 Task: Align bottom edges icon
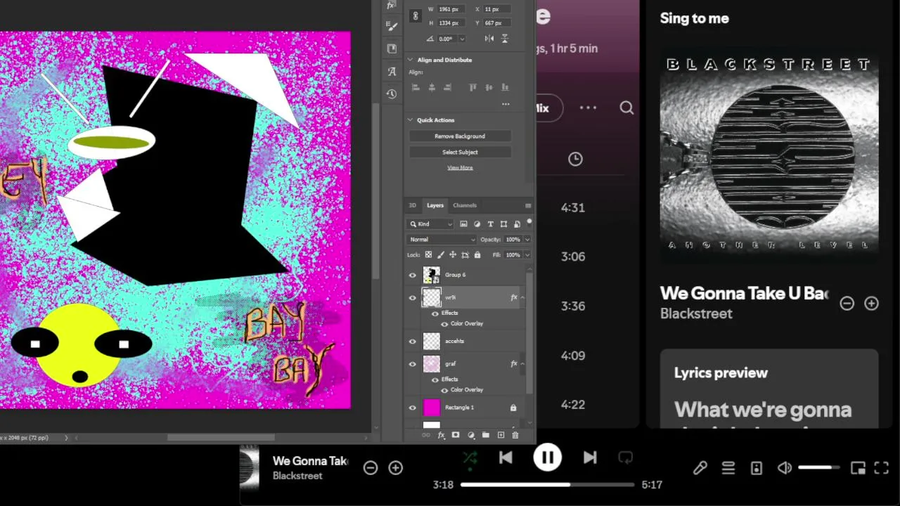[x=505, y=87]
